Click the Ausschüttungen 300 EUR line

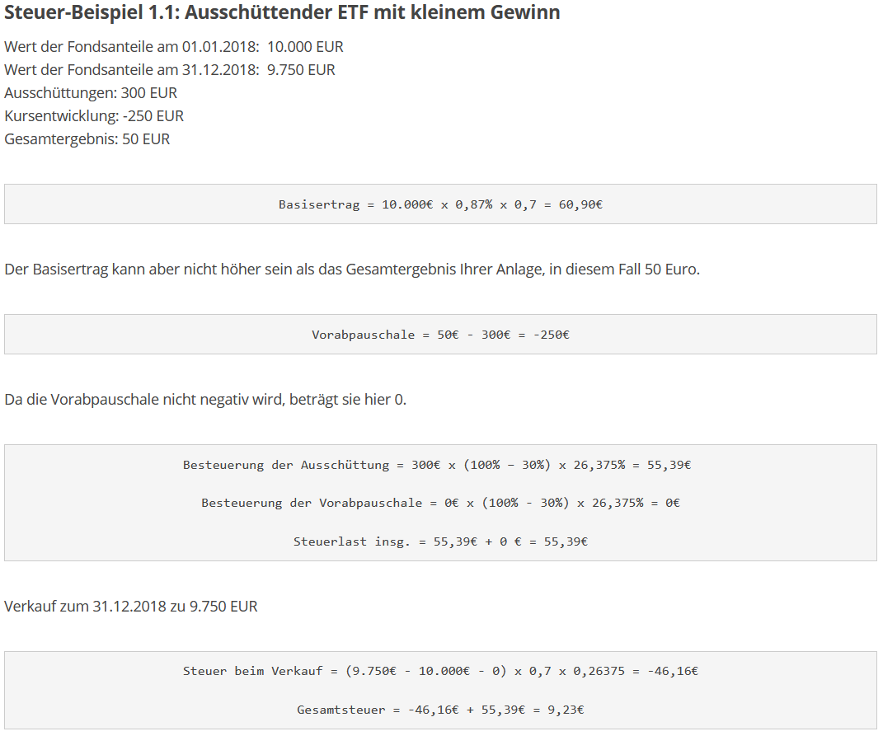pyautogui.click(x=91, y=92)
